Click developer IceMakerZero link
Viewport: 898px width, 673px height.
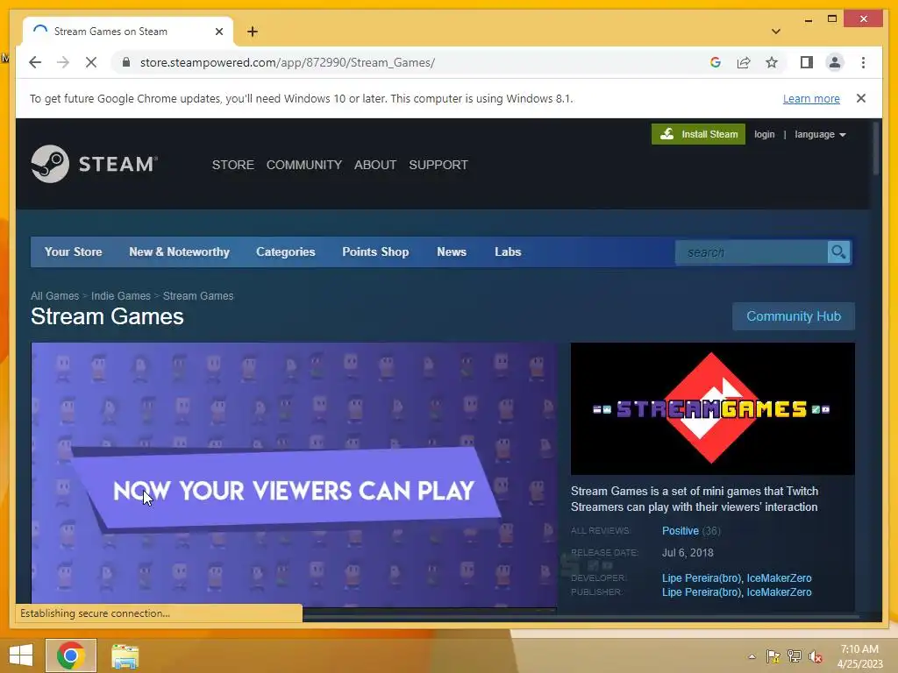coord(779,578)
